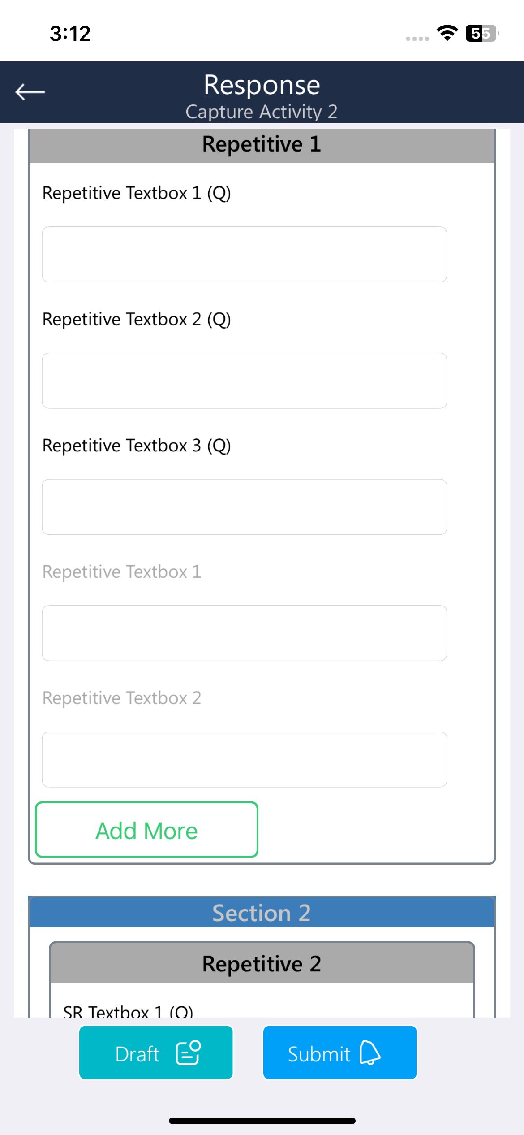Tap the Repetitive 1 group header
Viewport: 524px width, 1135px height.
tap(262, 144)
